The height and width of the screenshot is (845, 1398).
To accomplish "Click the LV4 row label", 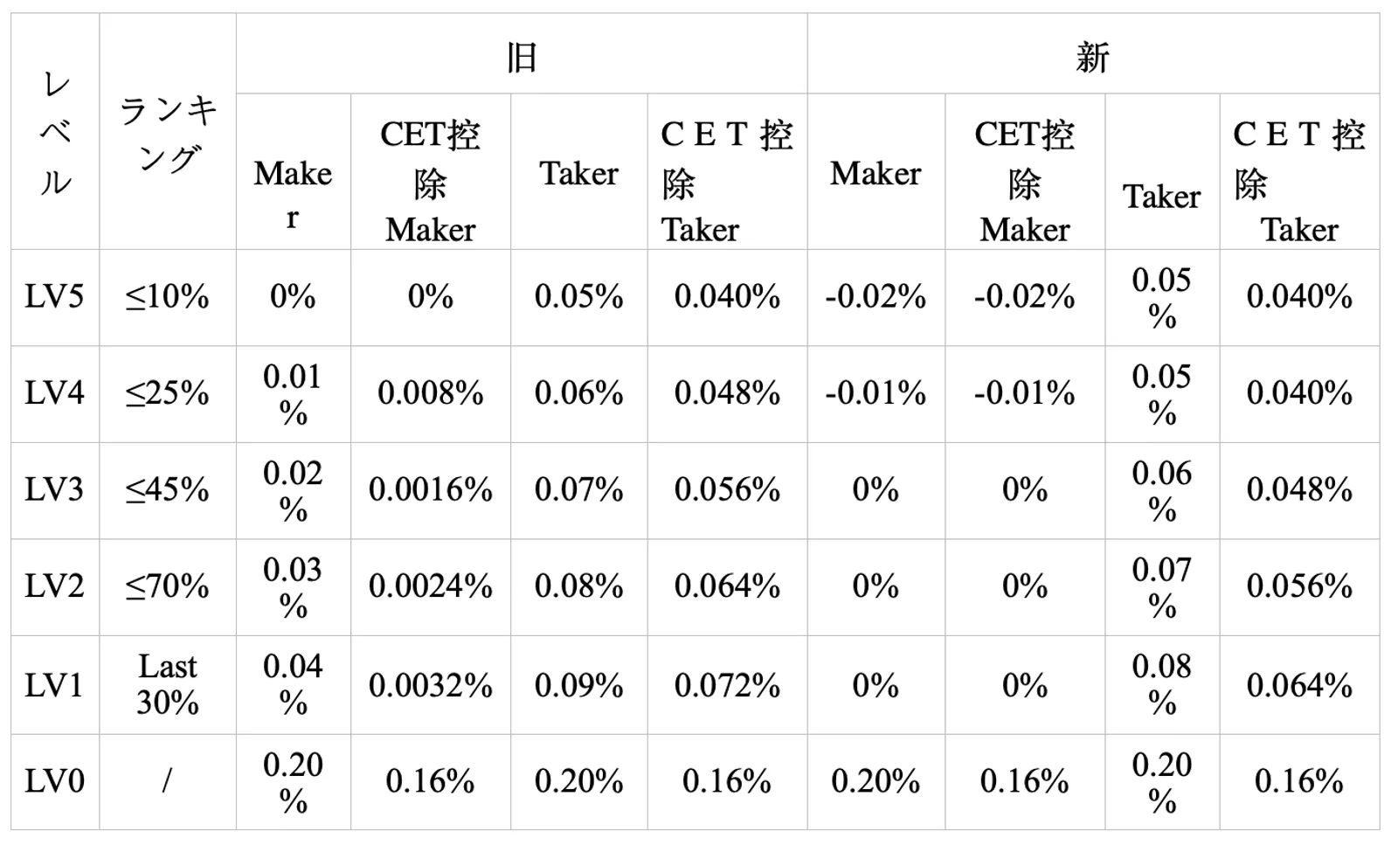I will point(54,392).
